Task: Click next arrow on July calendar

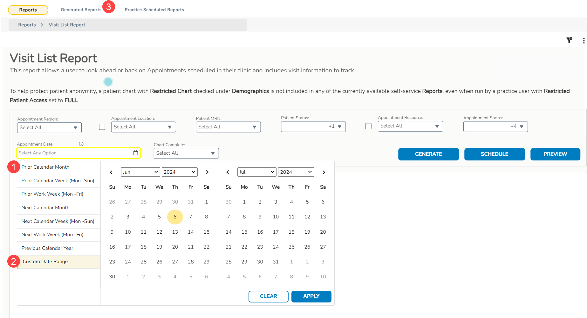Action: pyautogui.click(x=324, y=172)
